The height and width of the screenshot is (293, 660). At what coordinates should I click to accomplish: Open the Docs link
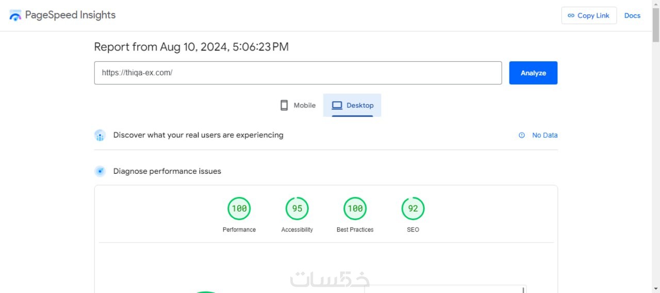632,15
